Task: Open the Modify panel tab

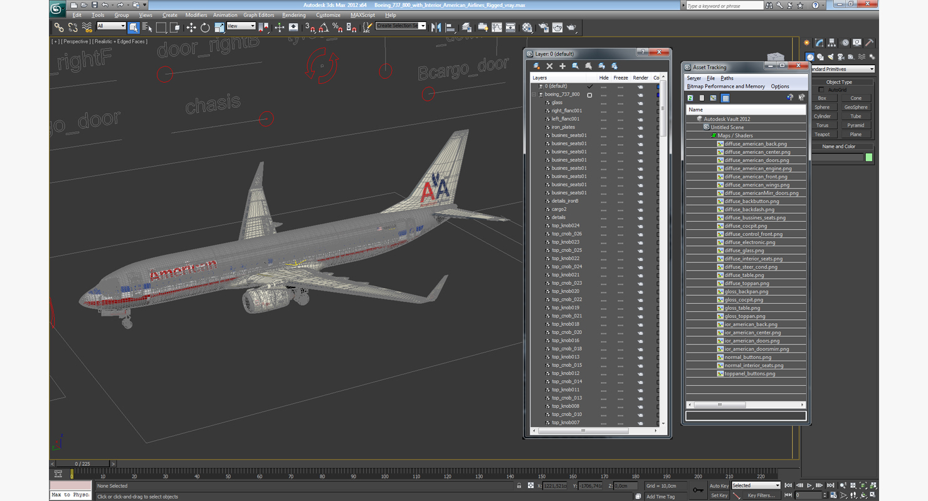Action: [x=820, y=43]
